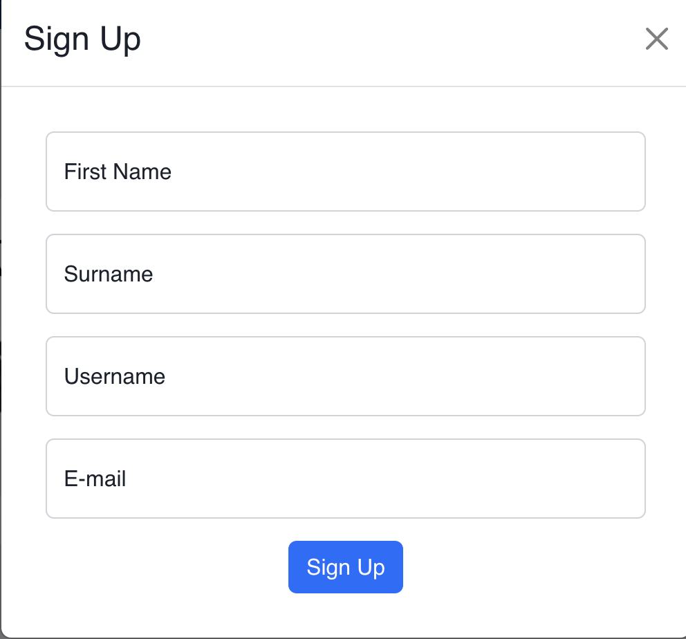Close the modal using the top-right X
The height and width of the screenshot is (639, 686).
[656, 39]
